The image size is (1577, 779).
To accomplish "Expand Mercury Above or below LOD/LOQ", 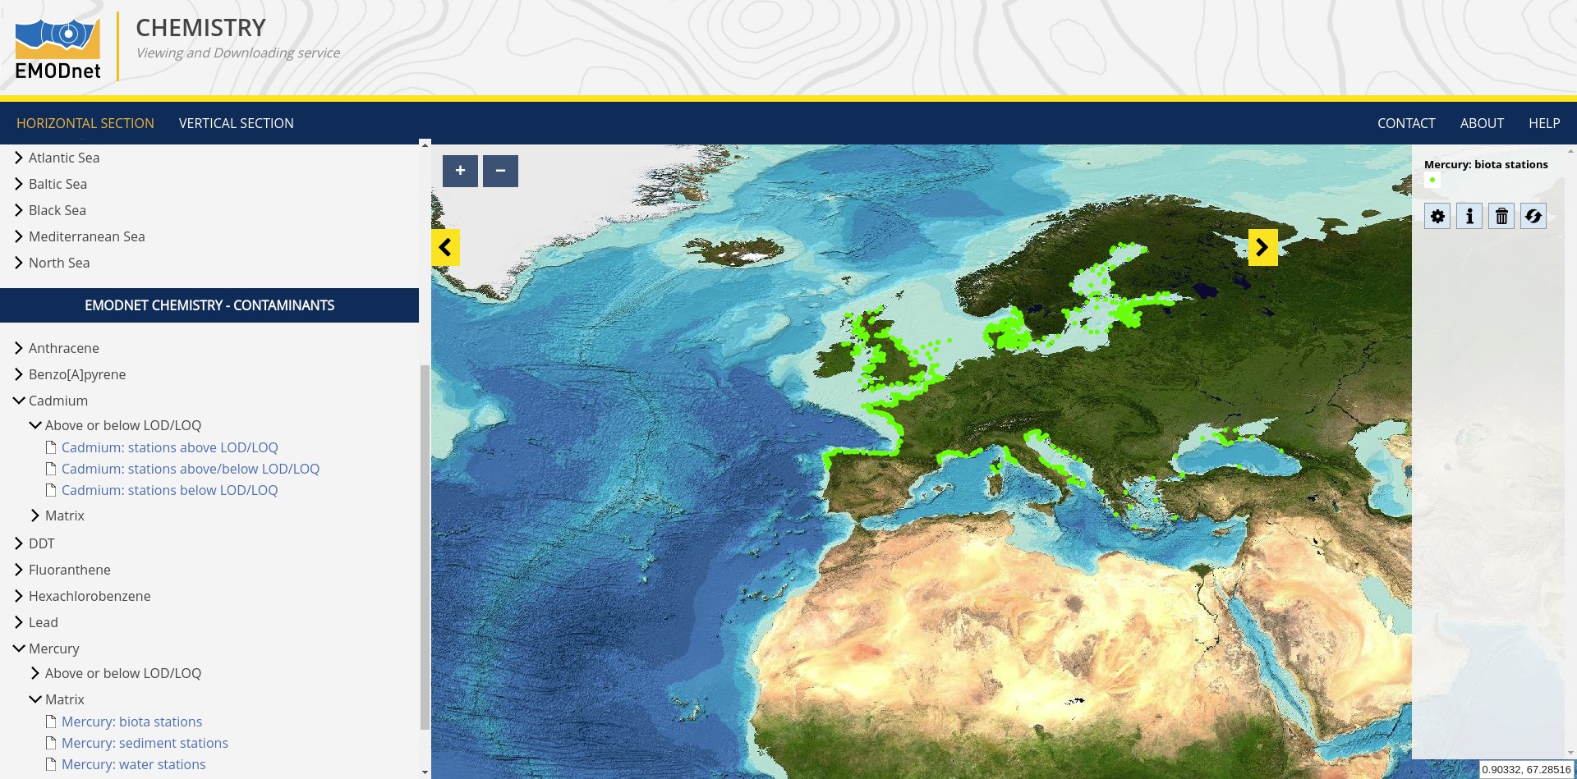I will [x=35, y=673].
